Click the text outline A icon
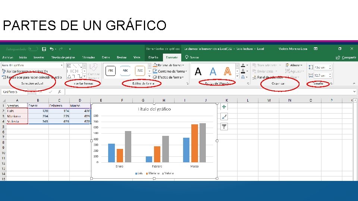The image size is (358, 201). [243, 71]
